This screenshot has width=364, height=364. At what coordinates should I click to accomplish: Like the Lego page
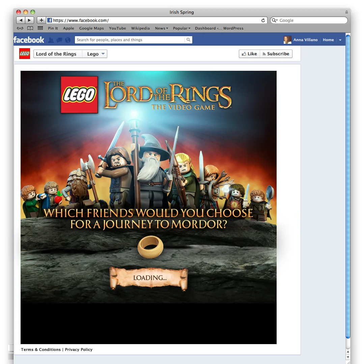[249, 54]
